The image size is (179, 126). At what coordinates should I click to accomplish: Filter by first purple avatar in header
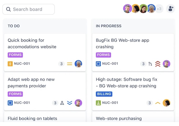(x=128, y=9)
